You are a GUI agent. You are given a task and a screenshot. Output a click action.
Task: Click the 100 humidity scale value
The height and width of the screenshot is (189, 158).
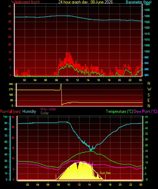pos(5,117)
